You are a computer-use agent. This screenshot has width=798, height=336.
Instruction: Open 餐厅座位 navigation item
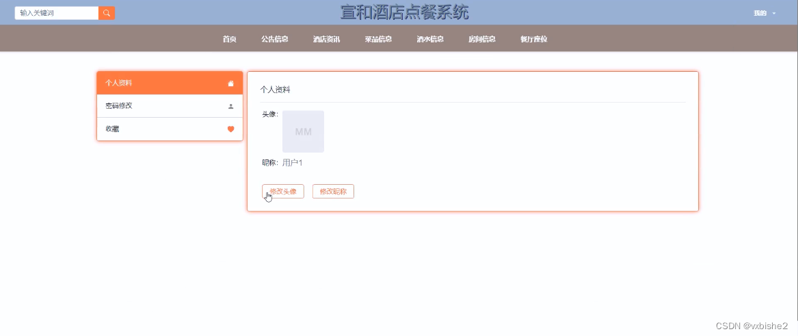(x=534, y=39)
